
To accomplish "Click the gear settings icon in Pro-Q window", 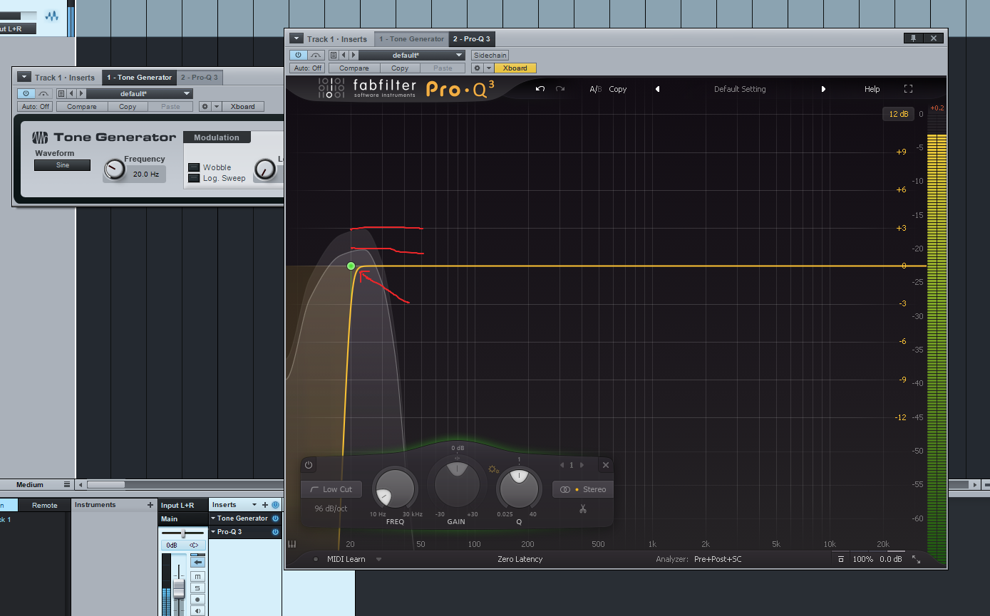I will (x=478, y=68).
